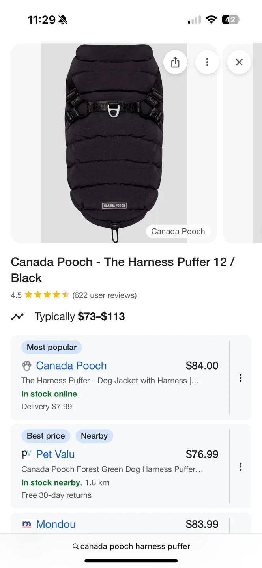
Task: Open the overflow menu beside the Pet Valu listing
Action: click(240, 467)
